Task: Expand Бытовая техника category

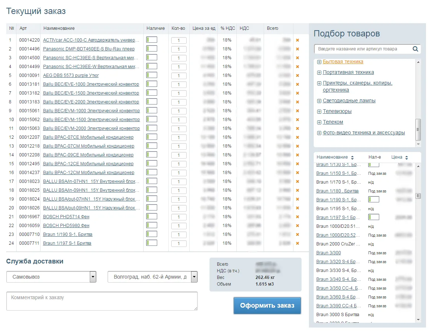Action: (x=319, y=62)
